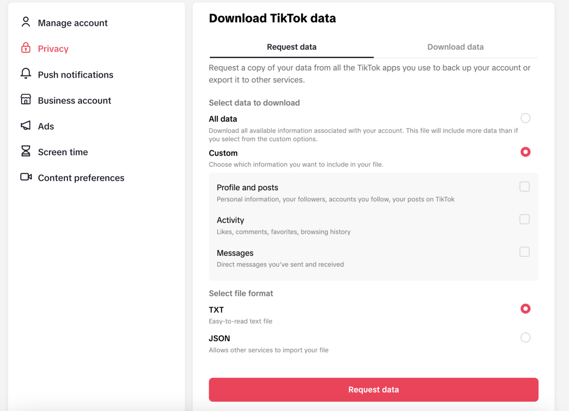Click the Content preferences video camera icon
Image resolution: width=569 pixels, height=411 pixels.
click(x=26, y=177)
